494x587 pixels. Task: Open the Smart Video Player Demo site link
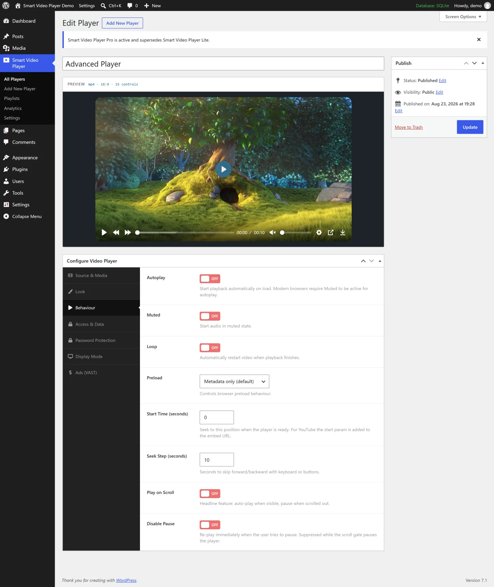click(44, 6)
